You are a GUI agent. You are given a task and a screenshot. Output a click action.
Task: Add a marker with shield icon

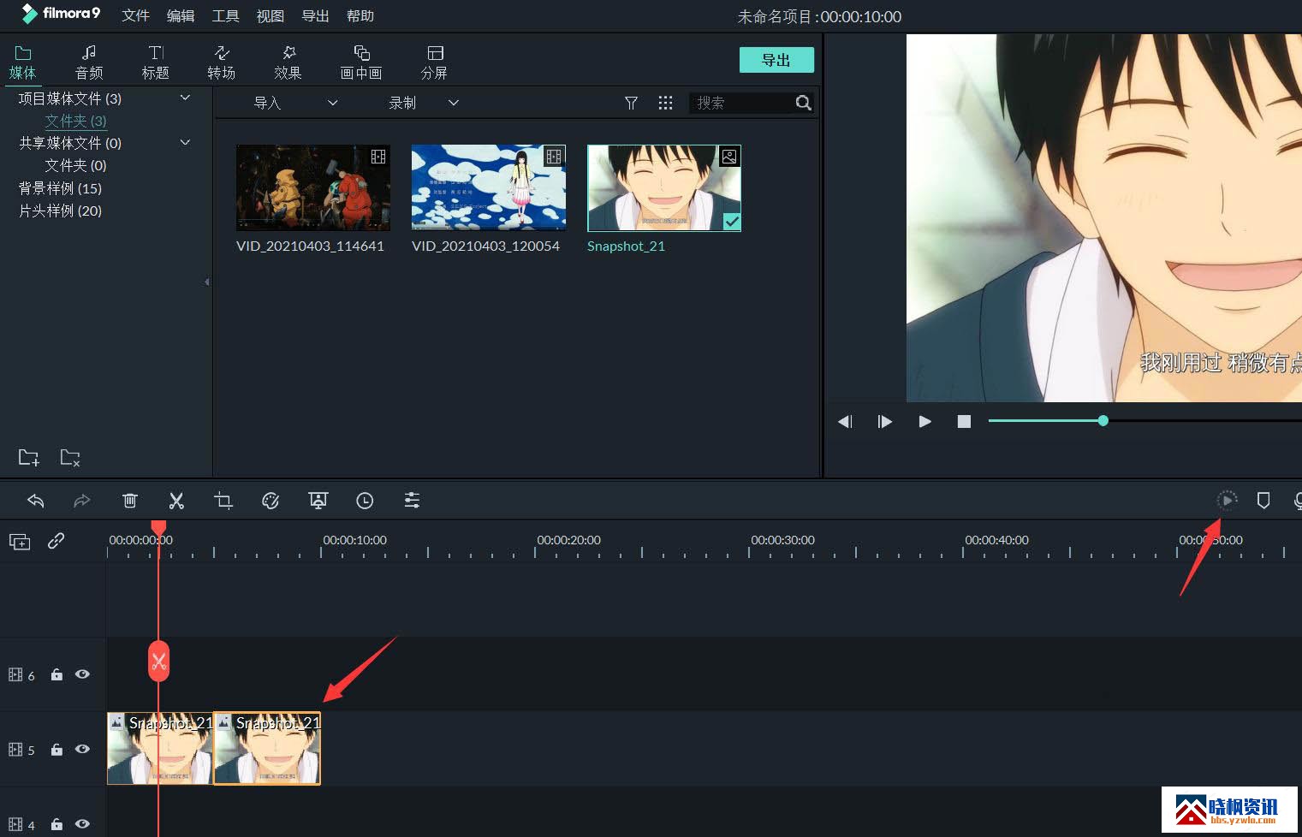pyautogui.click(x=1263, y=501)
